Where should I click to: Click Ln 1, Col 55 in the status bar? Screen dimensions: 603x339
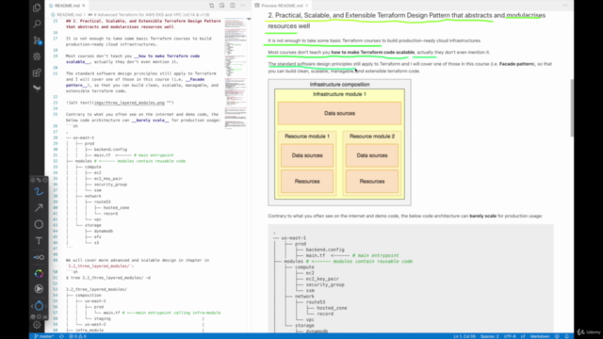point(464,336)
